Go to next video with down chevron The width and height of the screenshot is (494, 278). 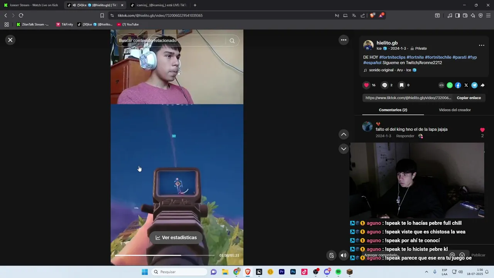pyautogui.click(x=343, y=149)
